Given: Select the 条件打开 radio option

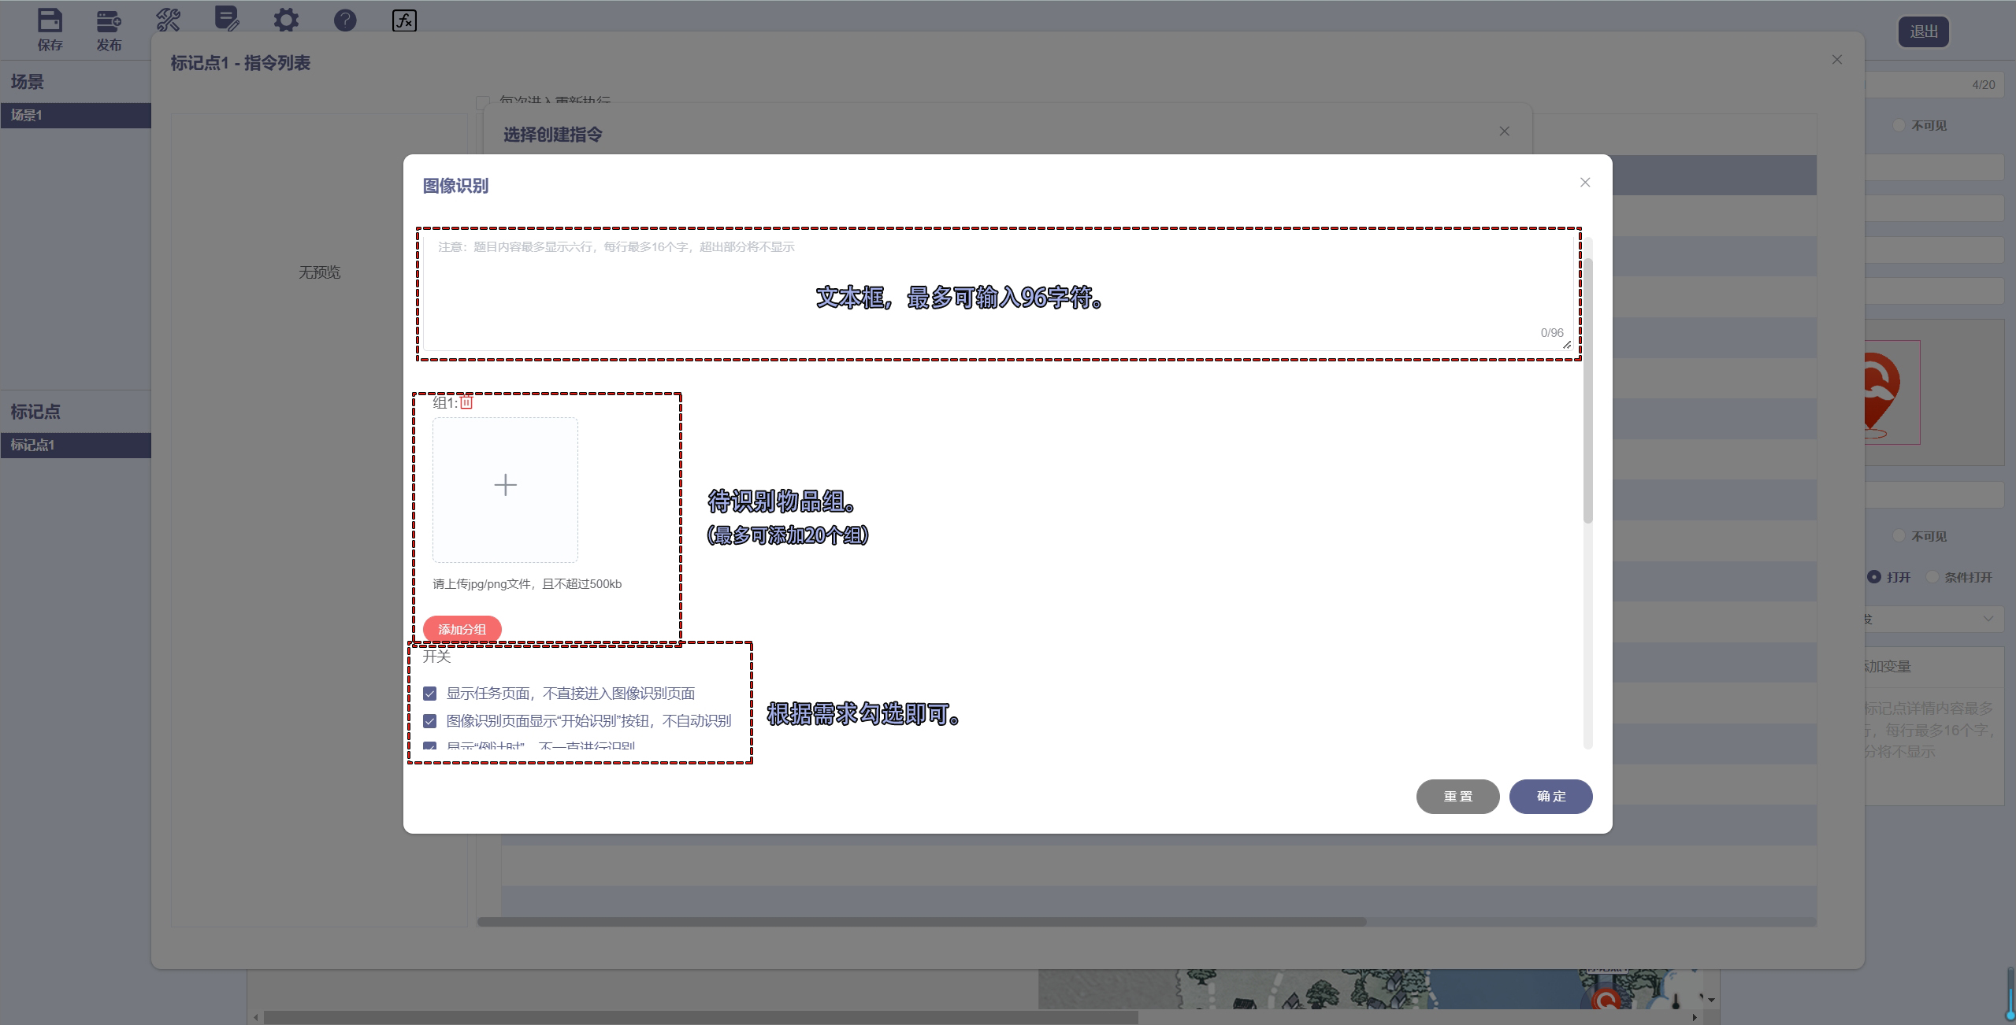Looking at the screenshot, I should pos(1932,577).
